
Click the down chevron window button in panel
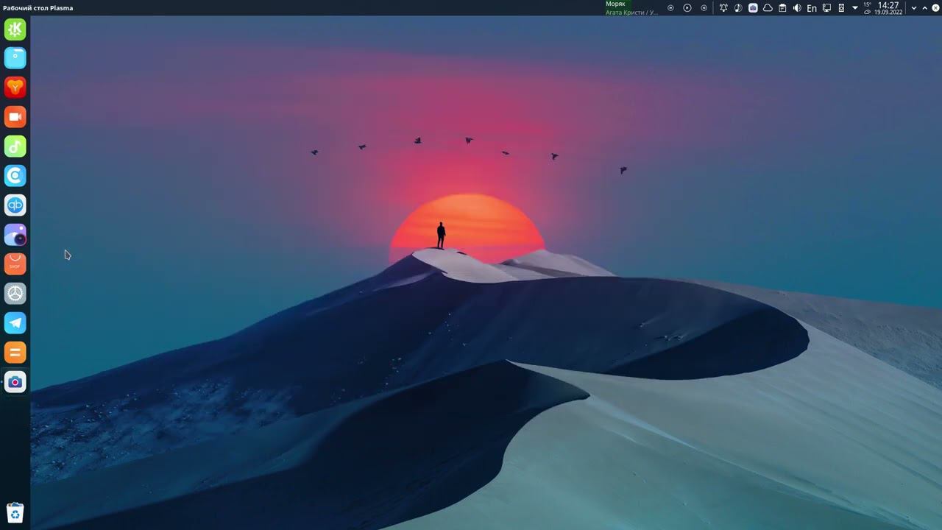pos(914,8)
